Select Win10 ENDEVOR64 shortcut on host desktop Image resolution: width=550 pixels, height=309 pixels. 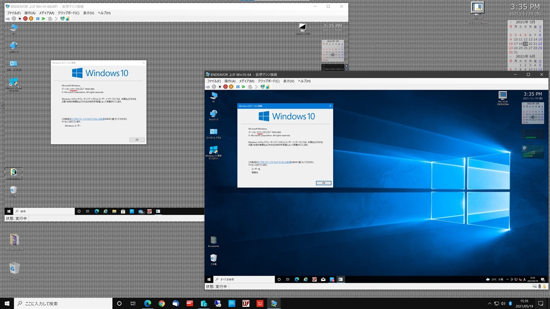click(477, 12)
